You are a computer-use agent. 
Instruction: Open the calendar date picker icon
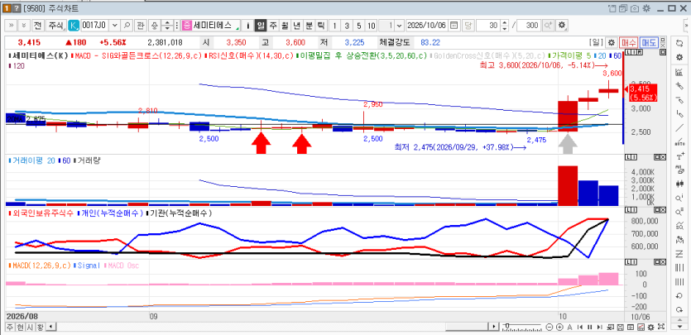pyautogui.click(x=454, y=26)
